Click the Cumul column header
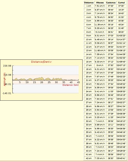Screen dimensions: 128x162 (121, 2)
